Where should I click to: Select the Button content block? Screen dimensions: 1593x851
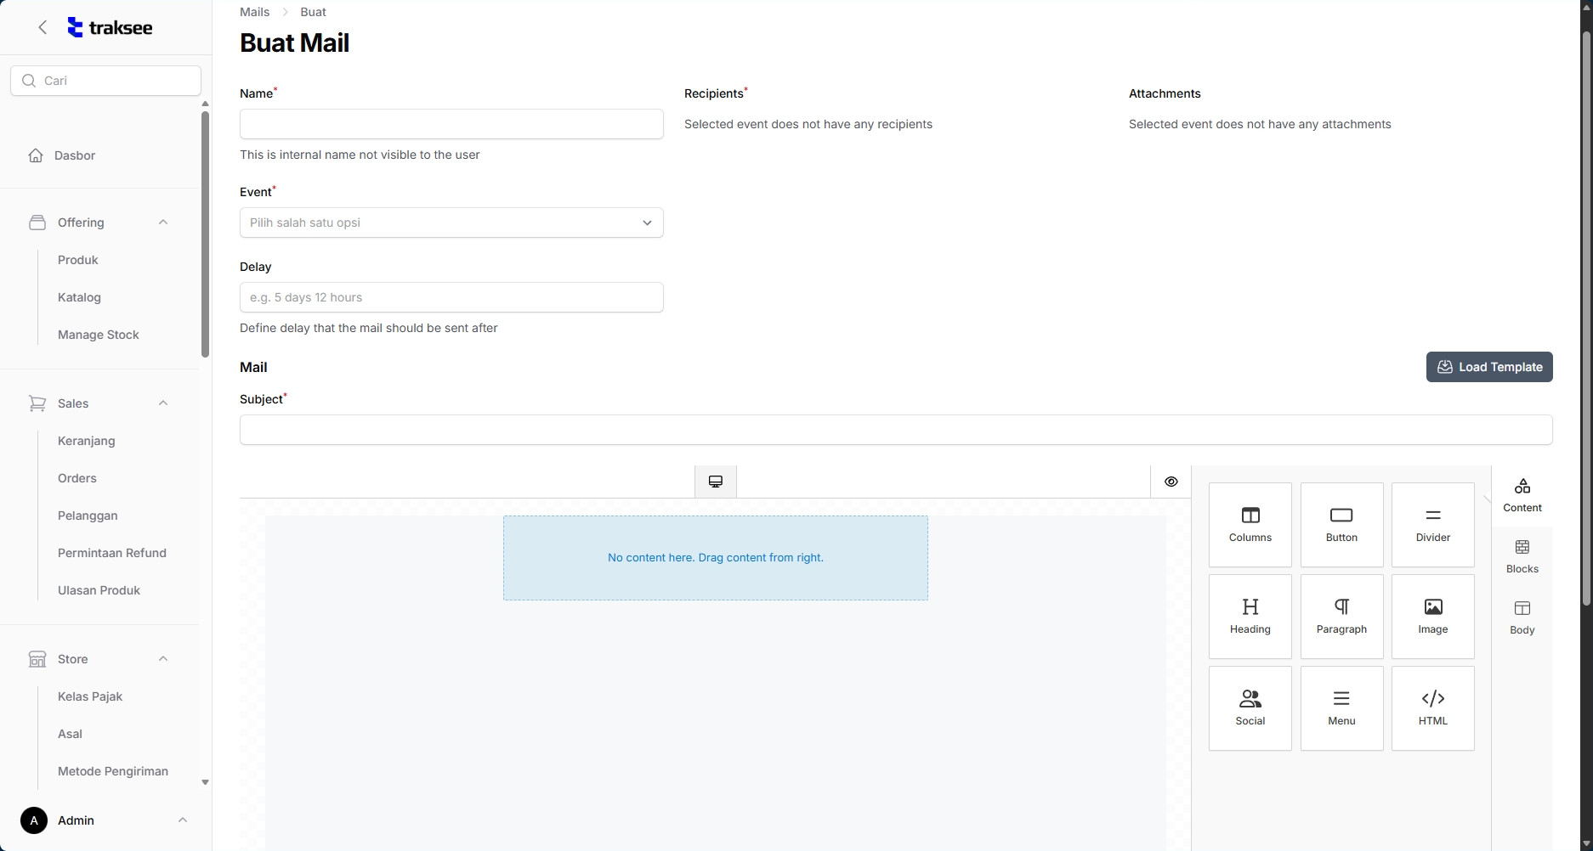pos(1341,525)
